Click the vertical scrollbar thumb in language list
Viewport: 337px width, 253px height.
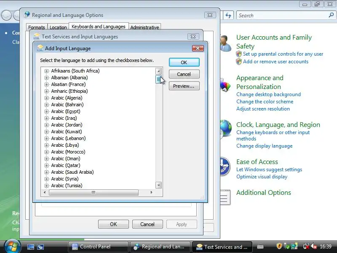[x=158, y=79]
